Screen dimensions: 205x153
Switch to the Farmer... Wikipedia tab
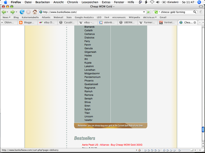pyautogui.click(x=148, y=22)
